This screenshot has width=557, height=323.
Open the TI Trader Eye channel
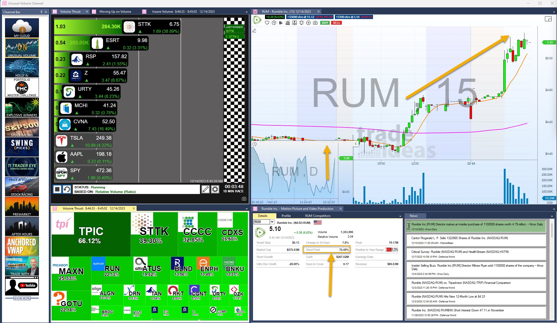[22, 167]
